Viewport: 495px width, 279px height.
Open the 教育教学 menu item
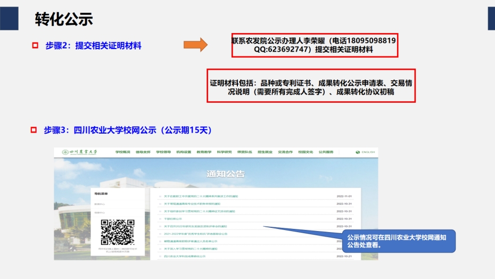204,152
